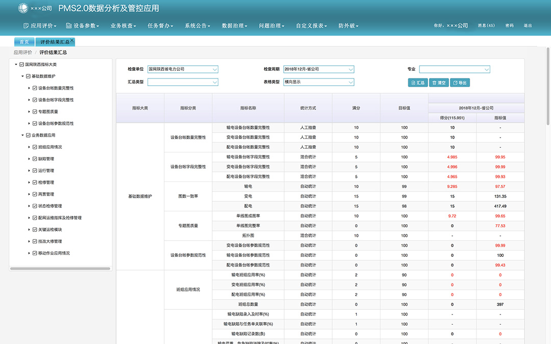Click the 设备参数 menu icon
551x344 pixels.
coord(69,25)
